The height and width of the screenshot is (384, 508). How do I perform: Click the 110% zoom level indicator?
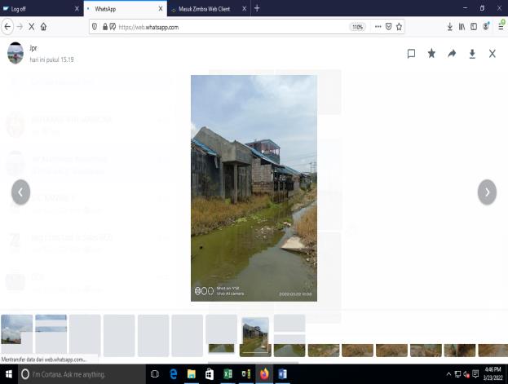357,27
